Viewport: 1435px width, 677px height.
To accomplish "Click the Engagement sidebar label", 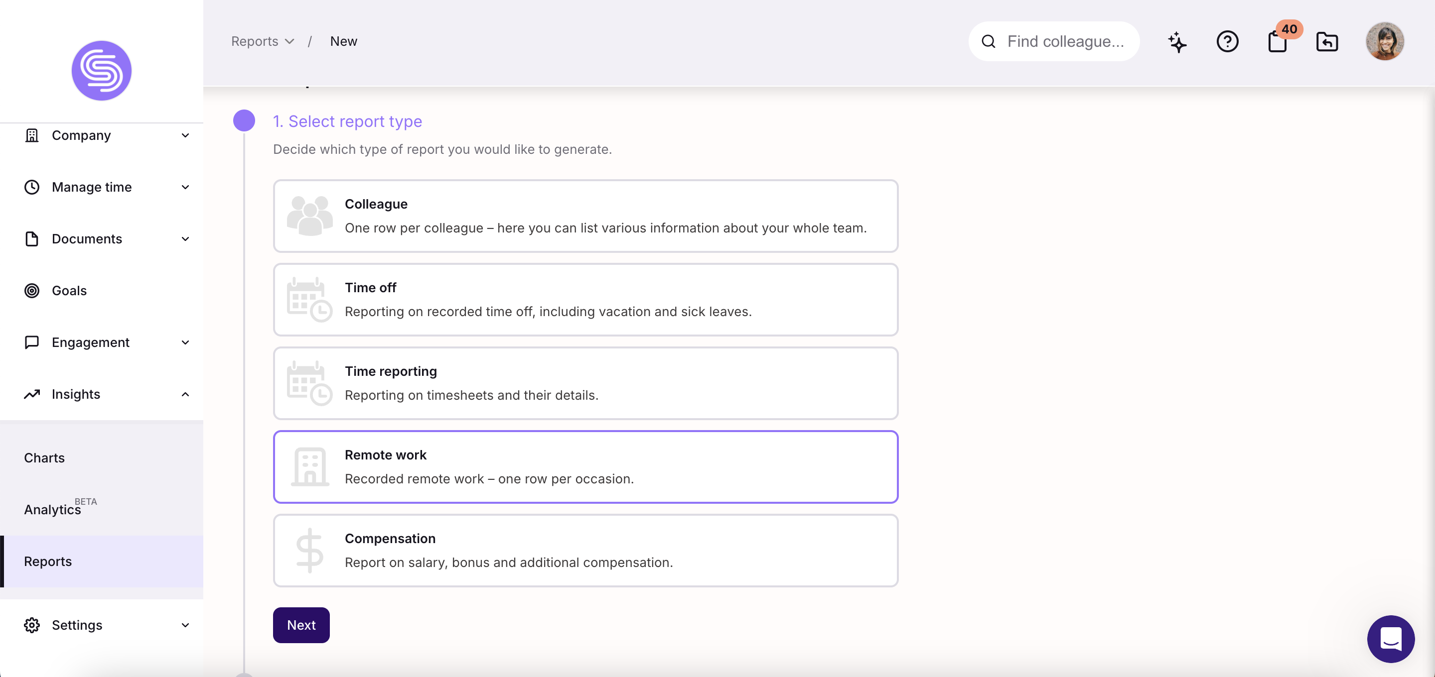I will point(91,342).
